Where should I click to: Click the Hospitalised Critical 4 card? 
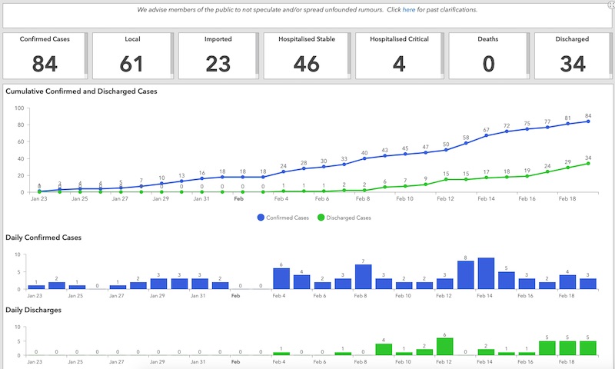pyautogui.click(x=399, y=55)
